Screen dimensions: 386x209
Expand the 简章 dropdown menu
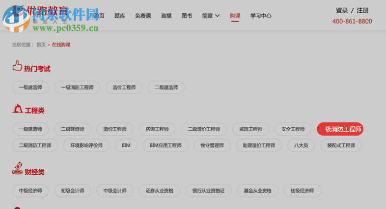[x=211, y=16]
